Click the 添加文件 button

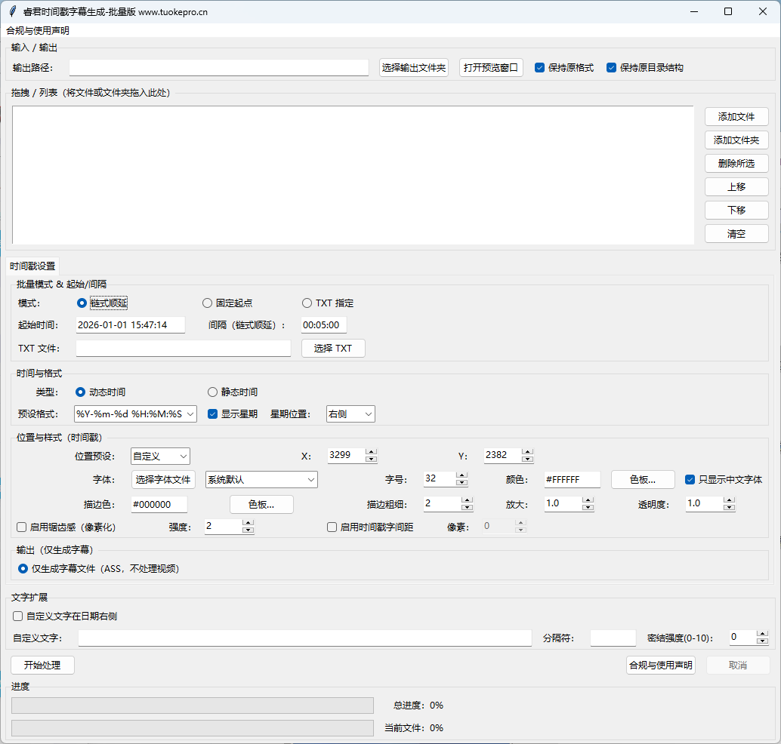pyautogui.click(x=736, y=116)
